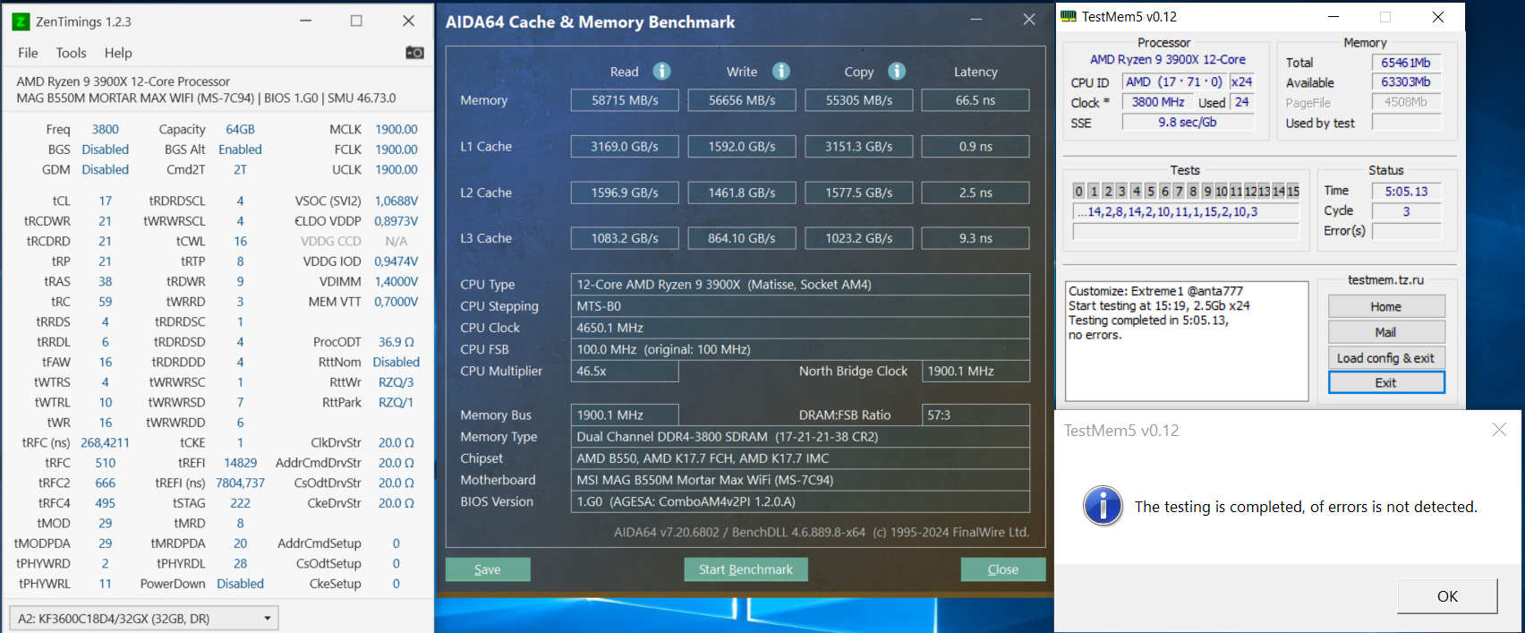This screenshot has width=1525, height=633.
Task: Click the tRFC (ns) 268,4211 value
Action: click(105, 442)
